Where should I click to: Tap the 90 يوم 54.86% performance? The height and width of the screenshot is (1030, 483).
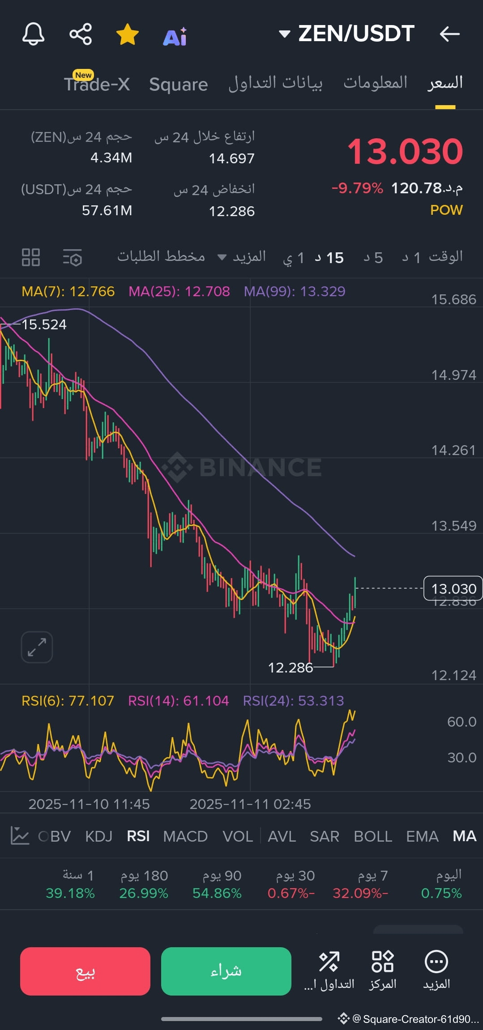tap(217, 884)
